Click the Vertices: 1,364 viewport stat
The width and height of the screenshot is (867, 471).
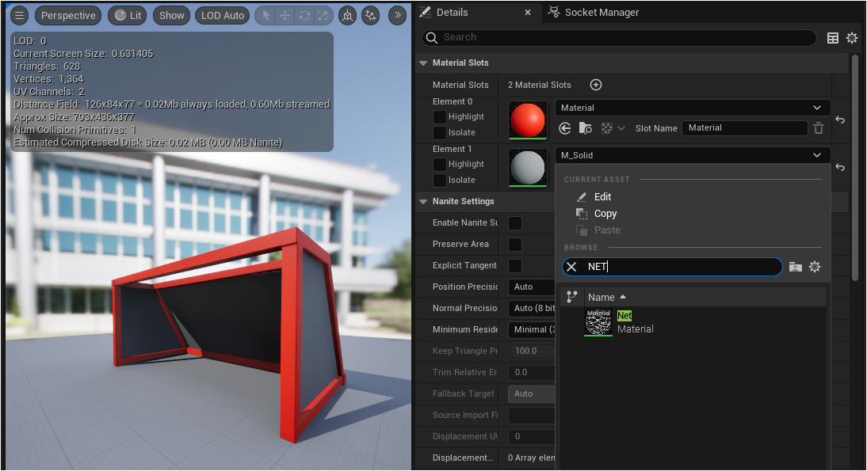48,79
